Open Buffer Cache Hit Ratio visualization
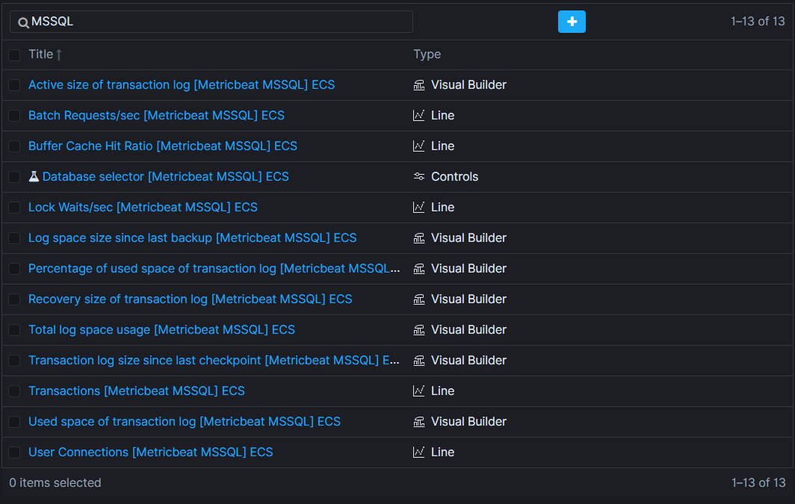Screen dimensions: 795x504 tap(163, 146)
